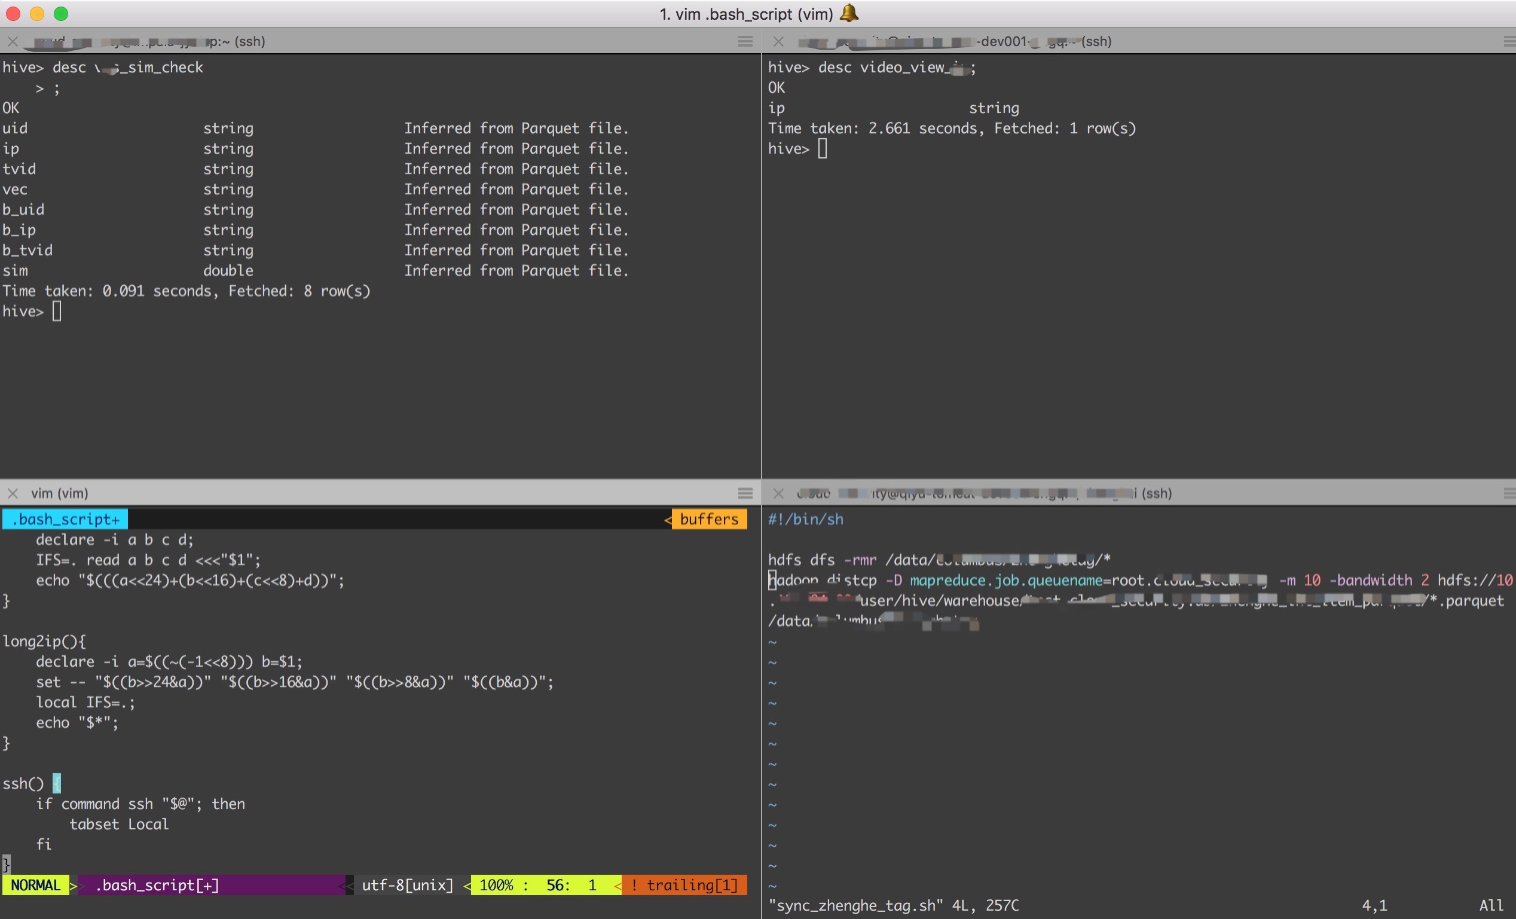Click the bell icon in window title

849,13
